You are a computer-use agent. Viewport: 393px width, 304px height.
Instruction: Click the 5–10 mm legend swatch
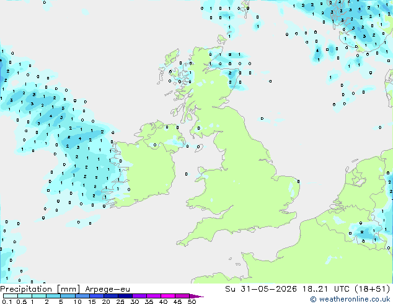click(68, 296)
